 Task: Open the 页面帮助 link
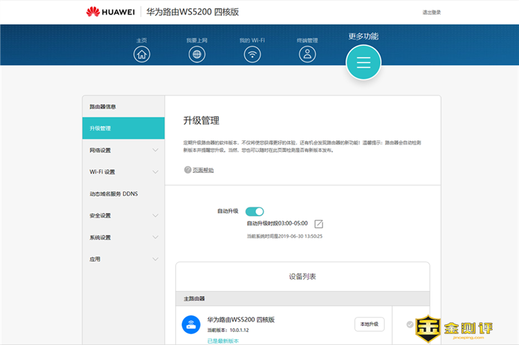[203, 169]
